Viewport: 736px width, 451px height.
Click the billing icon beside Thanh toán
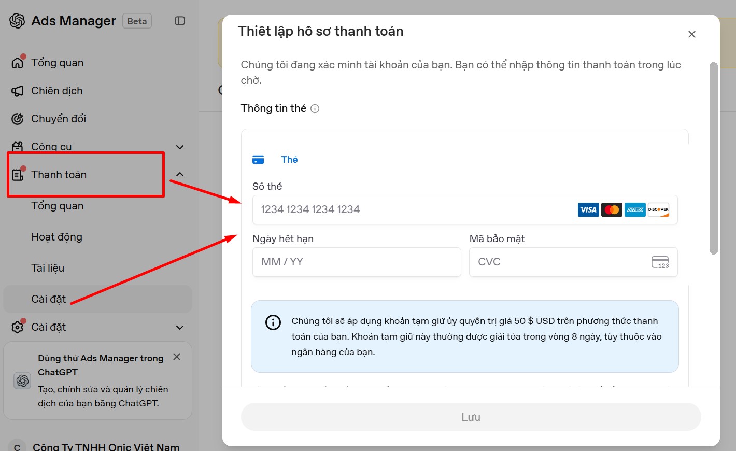point(18,175)
